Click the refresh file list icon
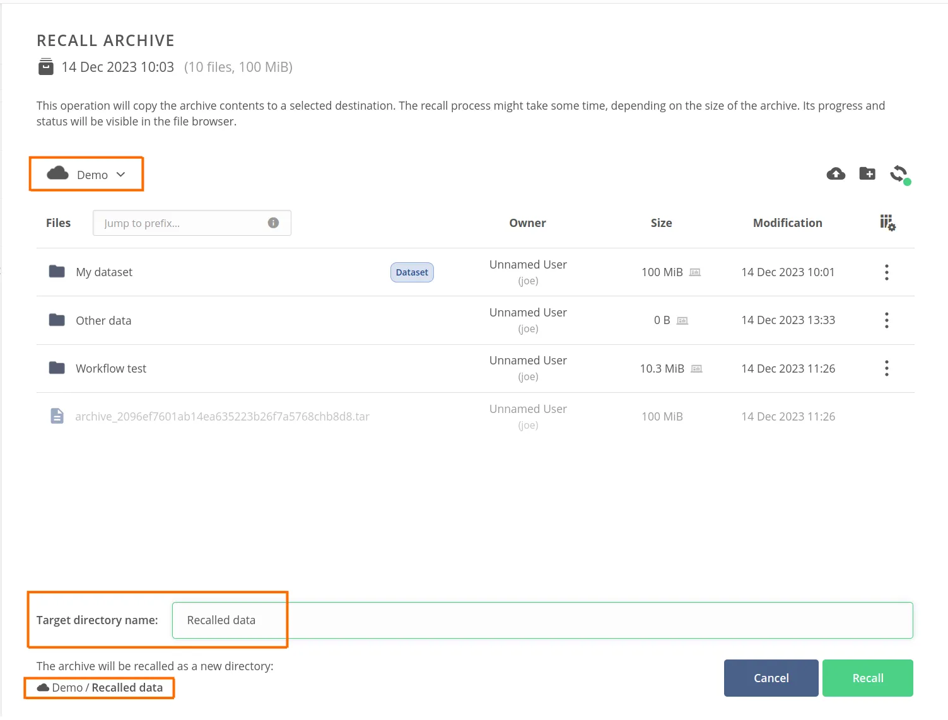948x720 pixels. click(x=899, y=174)
